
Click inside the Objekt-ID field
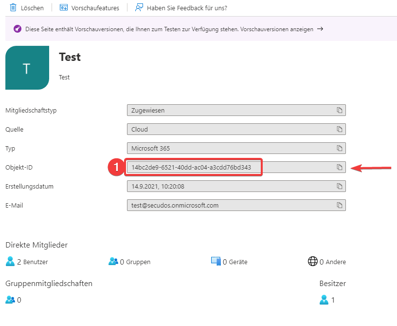(x=195, y=168)
